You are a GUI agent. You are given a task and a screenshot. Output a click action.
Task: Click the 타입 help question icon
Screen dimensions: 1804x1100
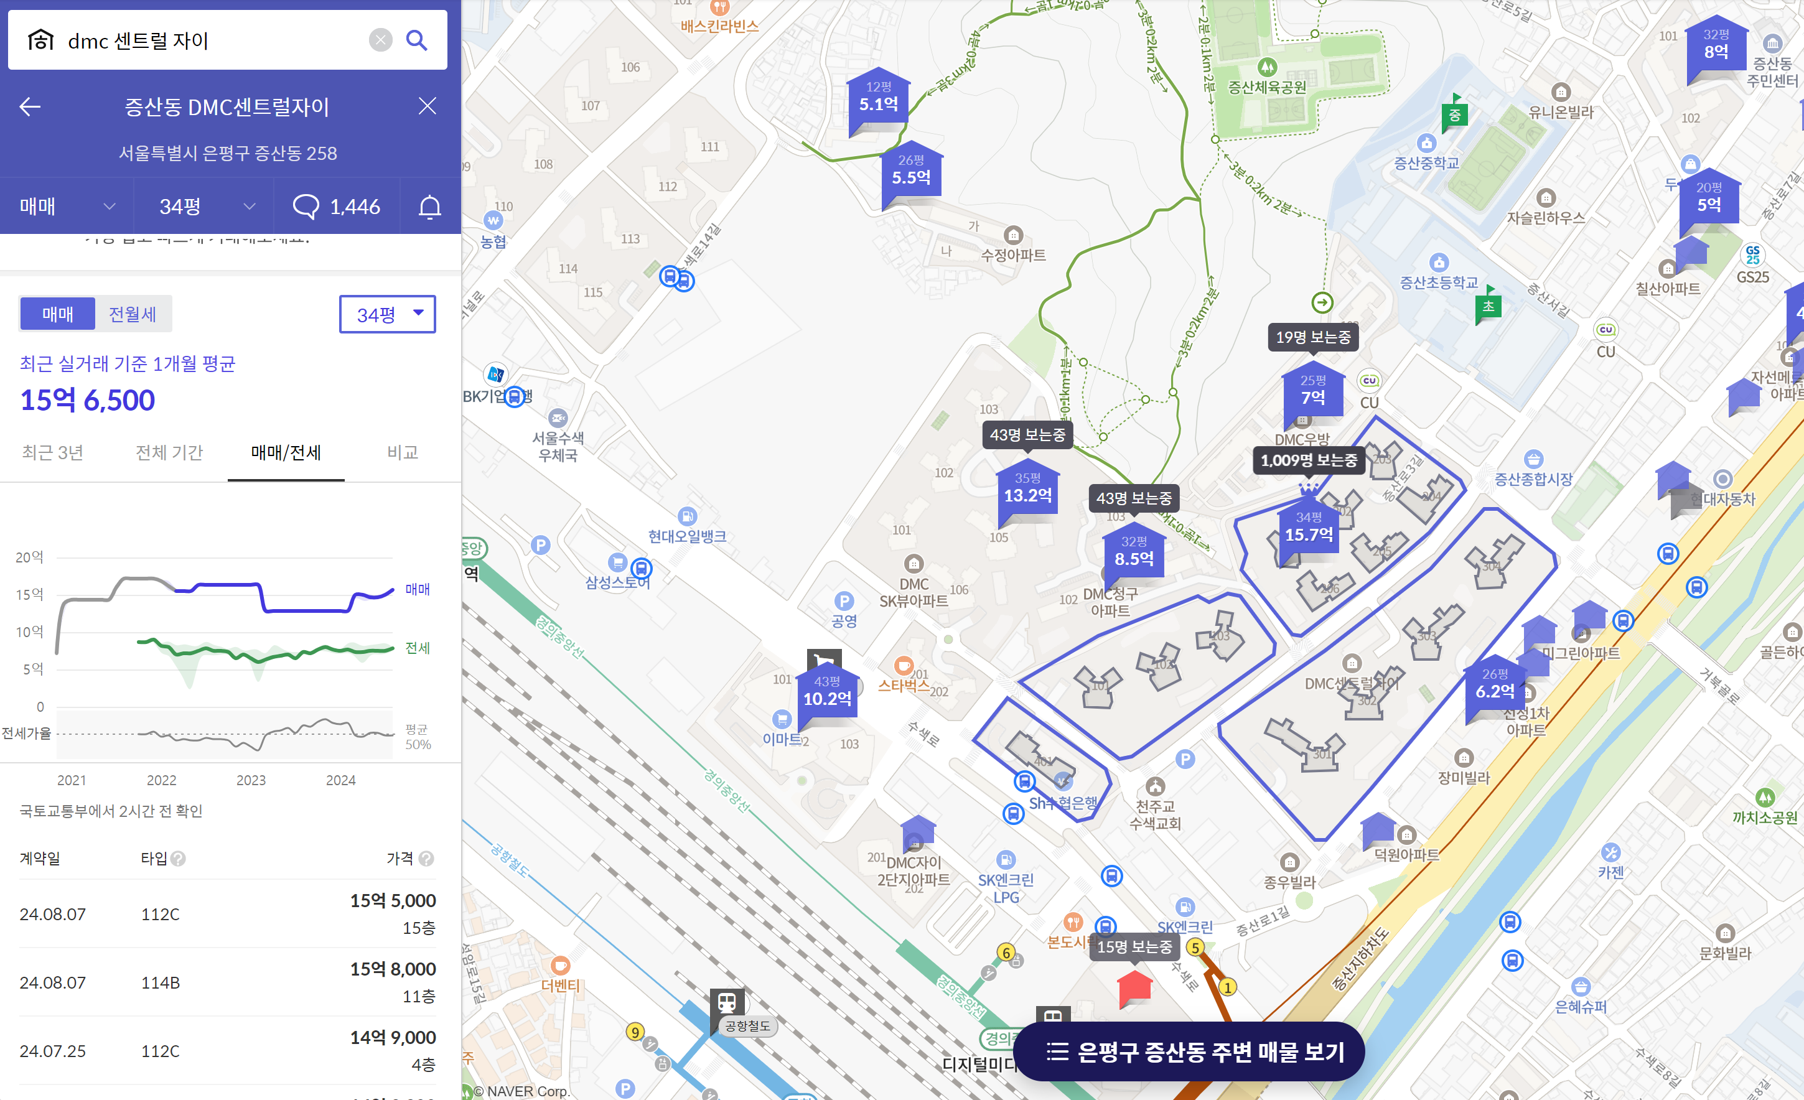click(178, 859)
